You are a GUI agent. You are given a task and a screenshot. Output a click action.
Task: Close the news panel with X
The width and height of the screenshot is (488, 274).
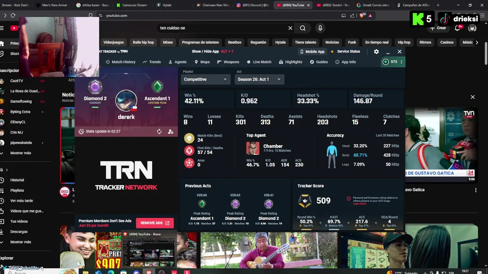coord(473,97)
